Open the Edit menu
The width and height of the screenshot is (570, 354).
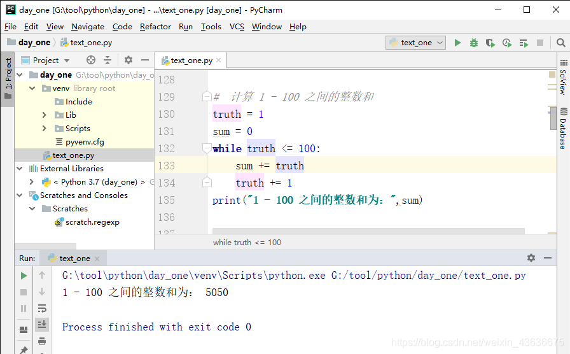click(31, 27)
